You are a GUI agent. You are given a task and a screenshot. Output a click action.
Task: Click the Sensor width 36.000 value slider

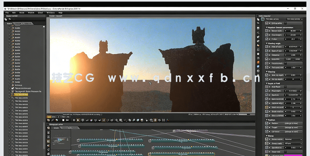click(294, 31)
